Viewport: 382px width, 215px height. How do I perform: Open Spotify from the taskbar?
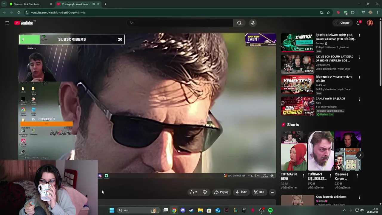tap(270, 210)
